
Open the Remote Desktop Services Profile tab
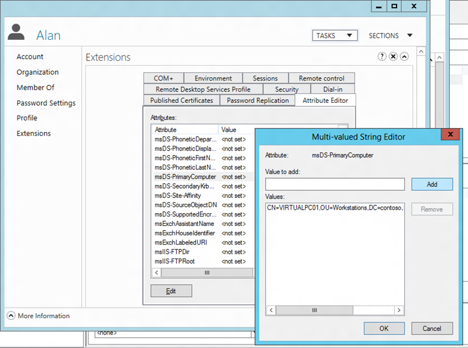pos(203,89)
